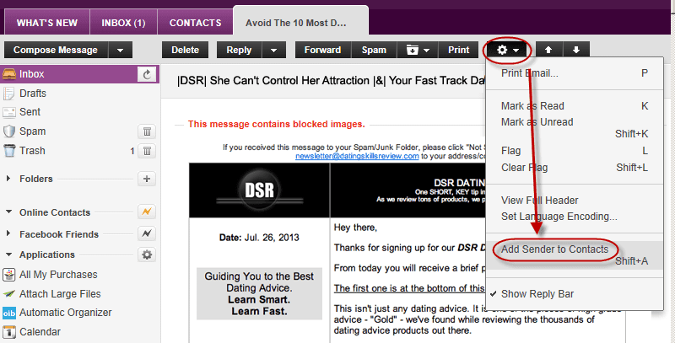675x343 pixels.
Task: Collapse the Applications section
Action: [8, 255]
